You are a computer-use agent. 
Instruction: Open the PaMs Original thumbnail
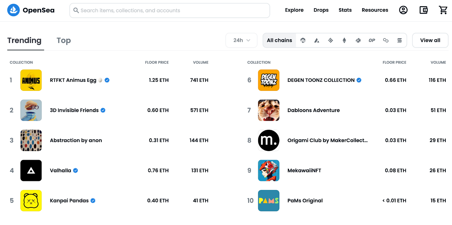[269, 201]
